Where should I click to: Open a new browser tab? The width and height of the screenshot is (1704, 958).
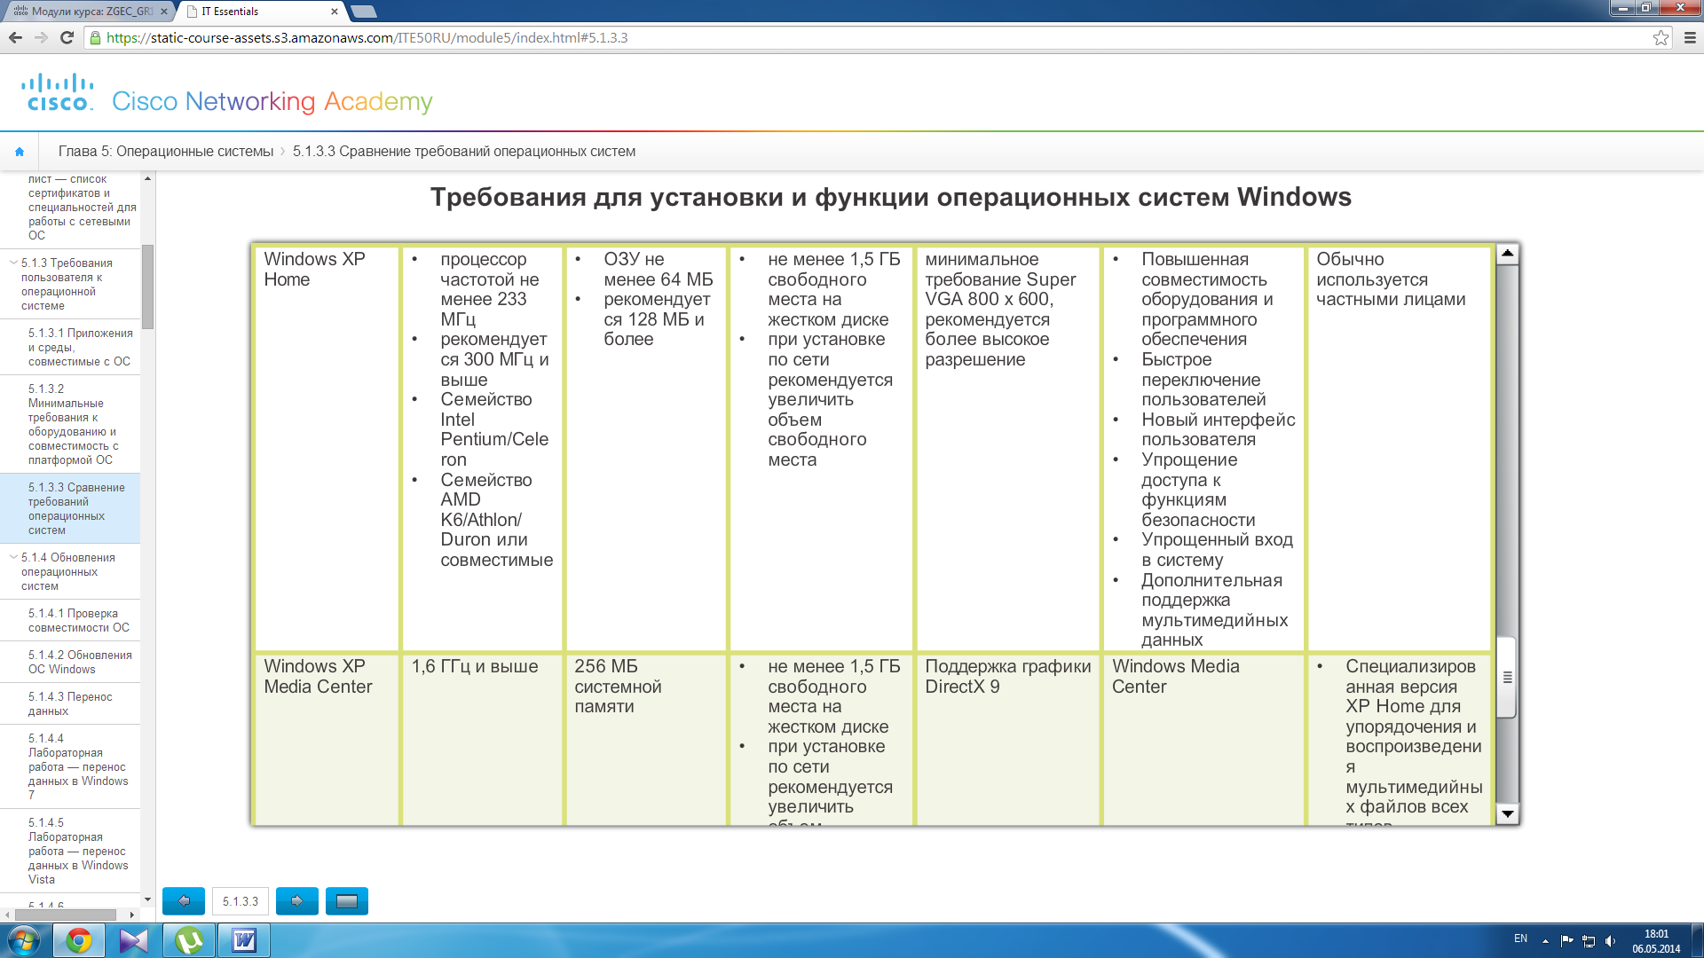364,12
